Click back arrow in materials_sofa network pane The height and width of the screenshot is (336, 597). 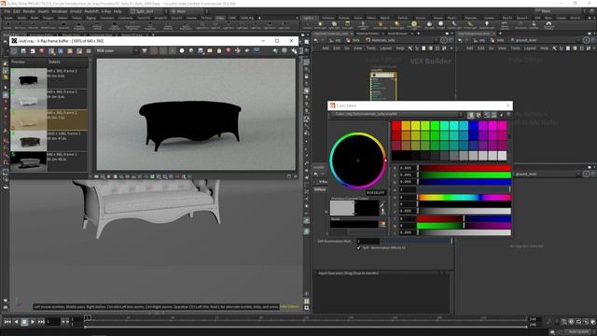coord(315,40)
